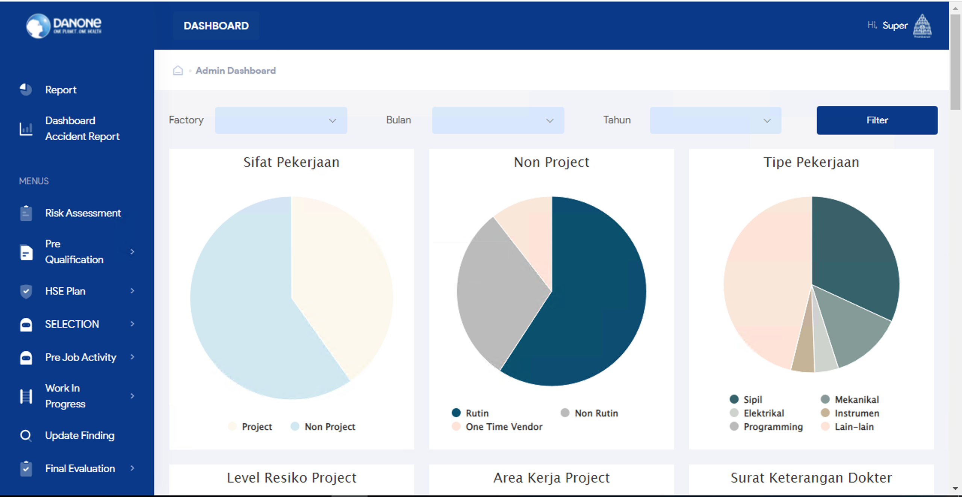
Task: Click the user avatar beside Super
Action: click(922, 26)
